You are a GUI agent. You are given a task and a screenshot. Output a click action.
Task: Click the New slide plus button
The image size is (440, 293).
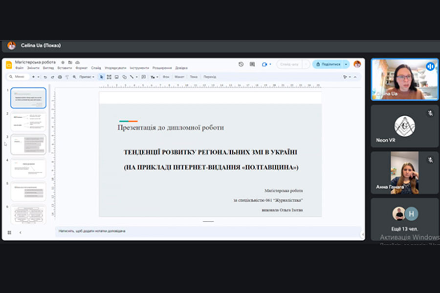point(33,77)
